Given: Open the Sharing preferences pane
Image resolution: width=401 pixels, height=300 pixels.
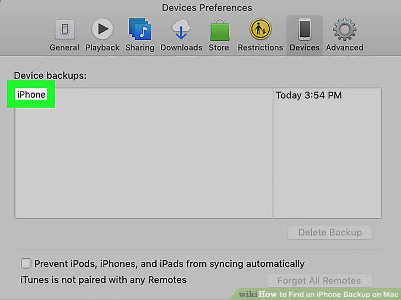Looking at the screenshot, I should point(140,35).
